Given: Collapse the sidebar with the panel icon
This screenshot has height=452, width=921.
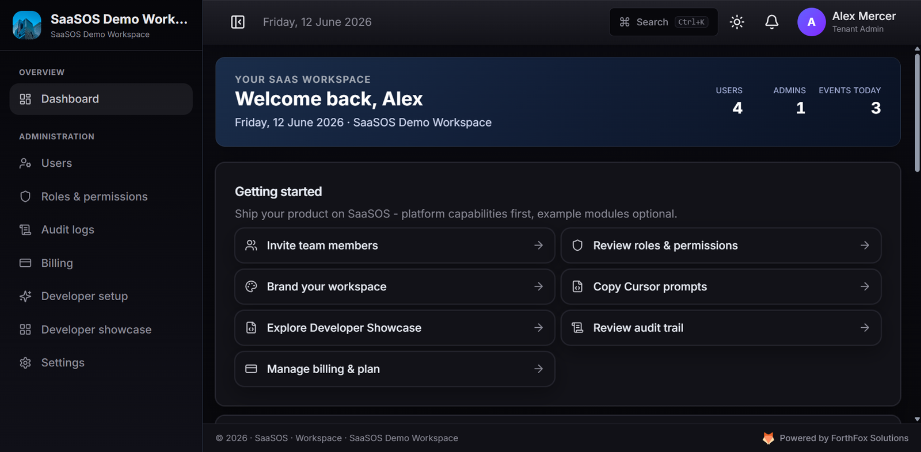Looking at the screenshot, I should pyautogui.click(x=238, y=22).
